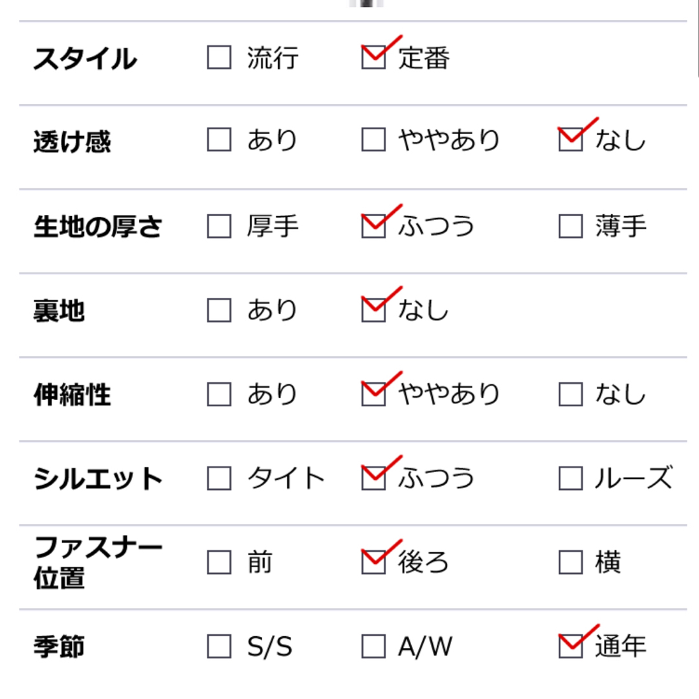Viewport: 699px width, 699px height.
Task: Check 横 fastener position checkbox
Action: click(x=571, y=562)
